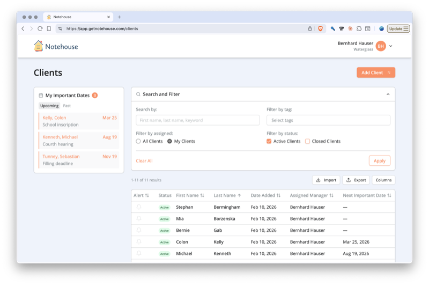Open the Columns button
Screen dimensions: 429x285
pyautogui.click(x=383, y=180)
